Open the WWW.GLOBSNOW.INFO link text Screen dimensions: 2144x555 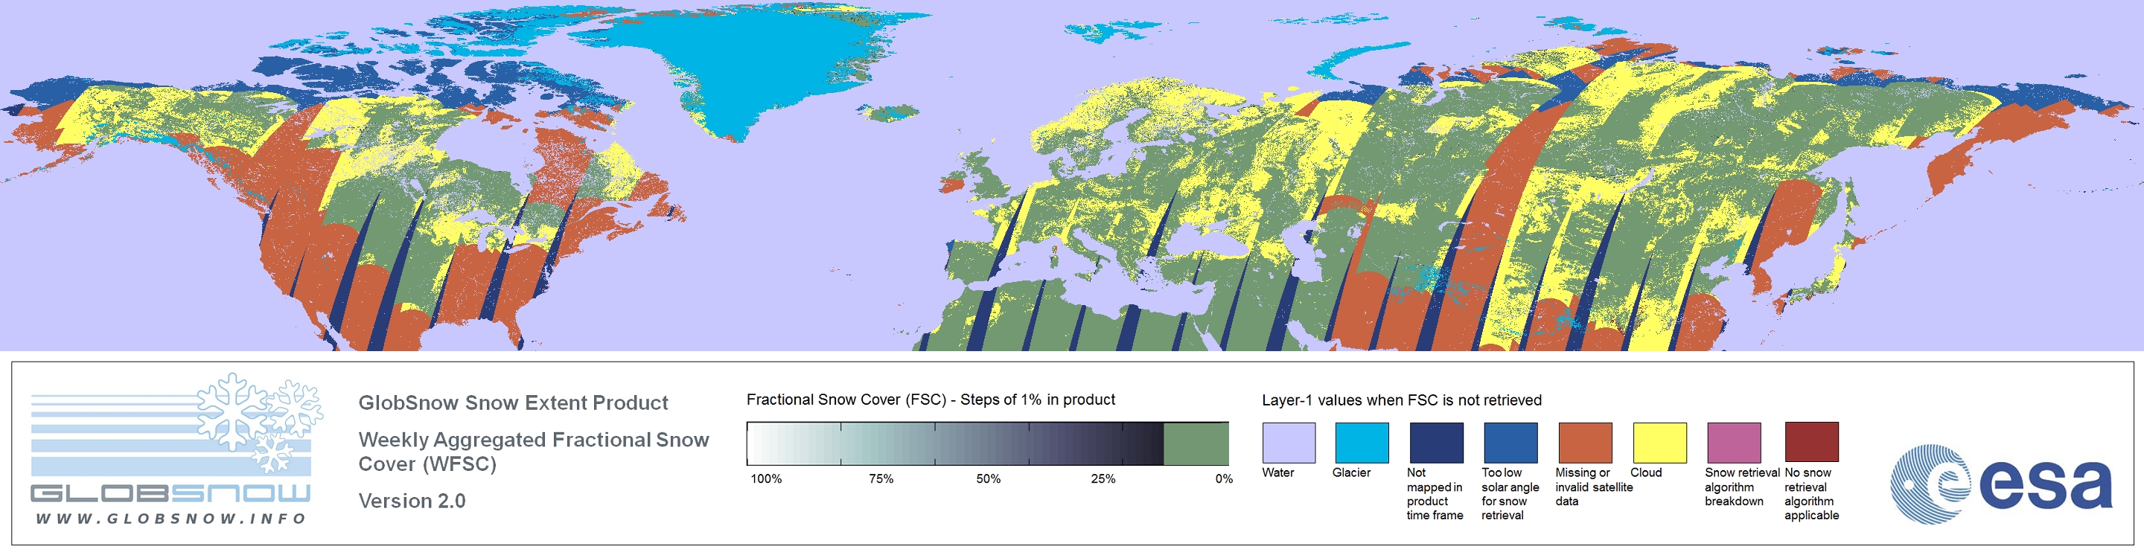[170, 519]
